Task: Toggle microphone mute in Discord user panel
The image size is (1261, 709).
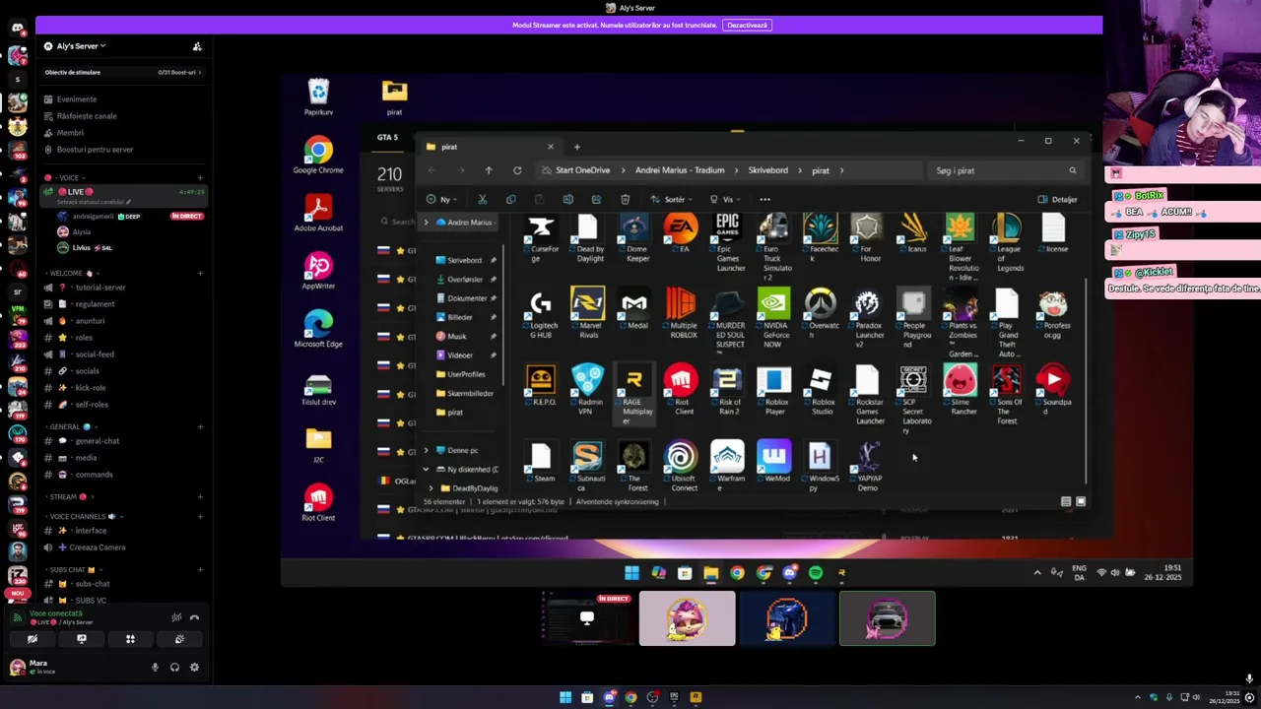Action: coord(155,667)
